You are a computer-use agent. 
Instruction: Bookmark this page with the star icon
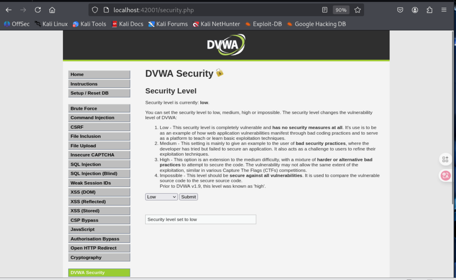click(x=357, y=10)
